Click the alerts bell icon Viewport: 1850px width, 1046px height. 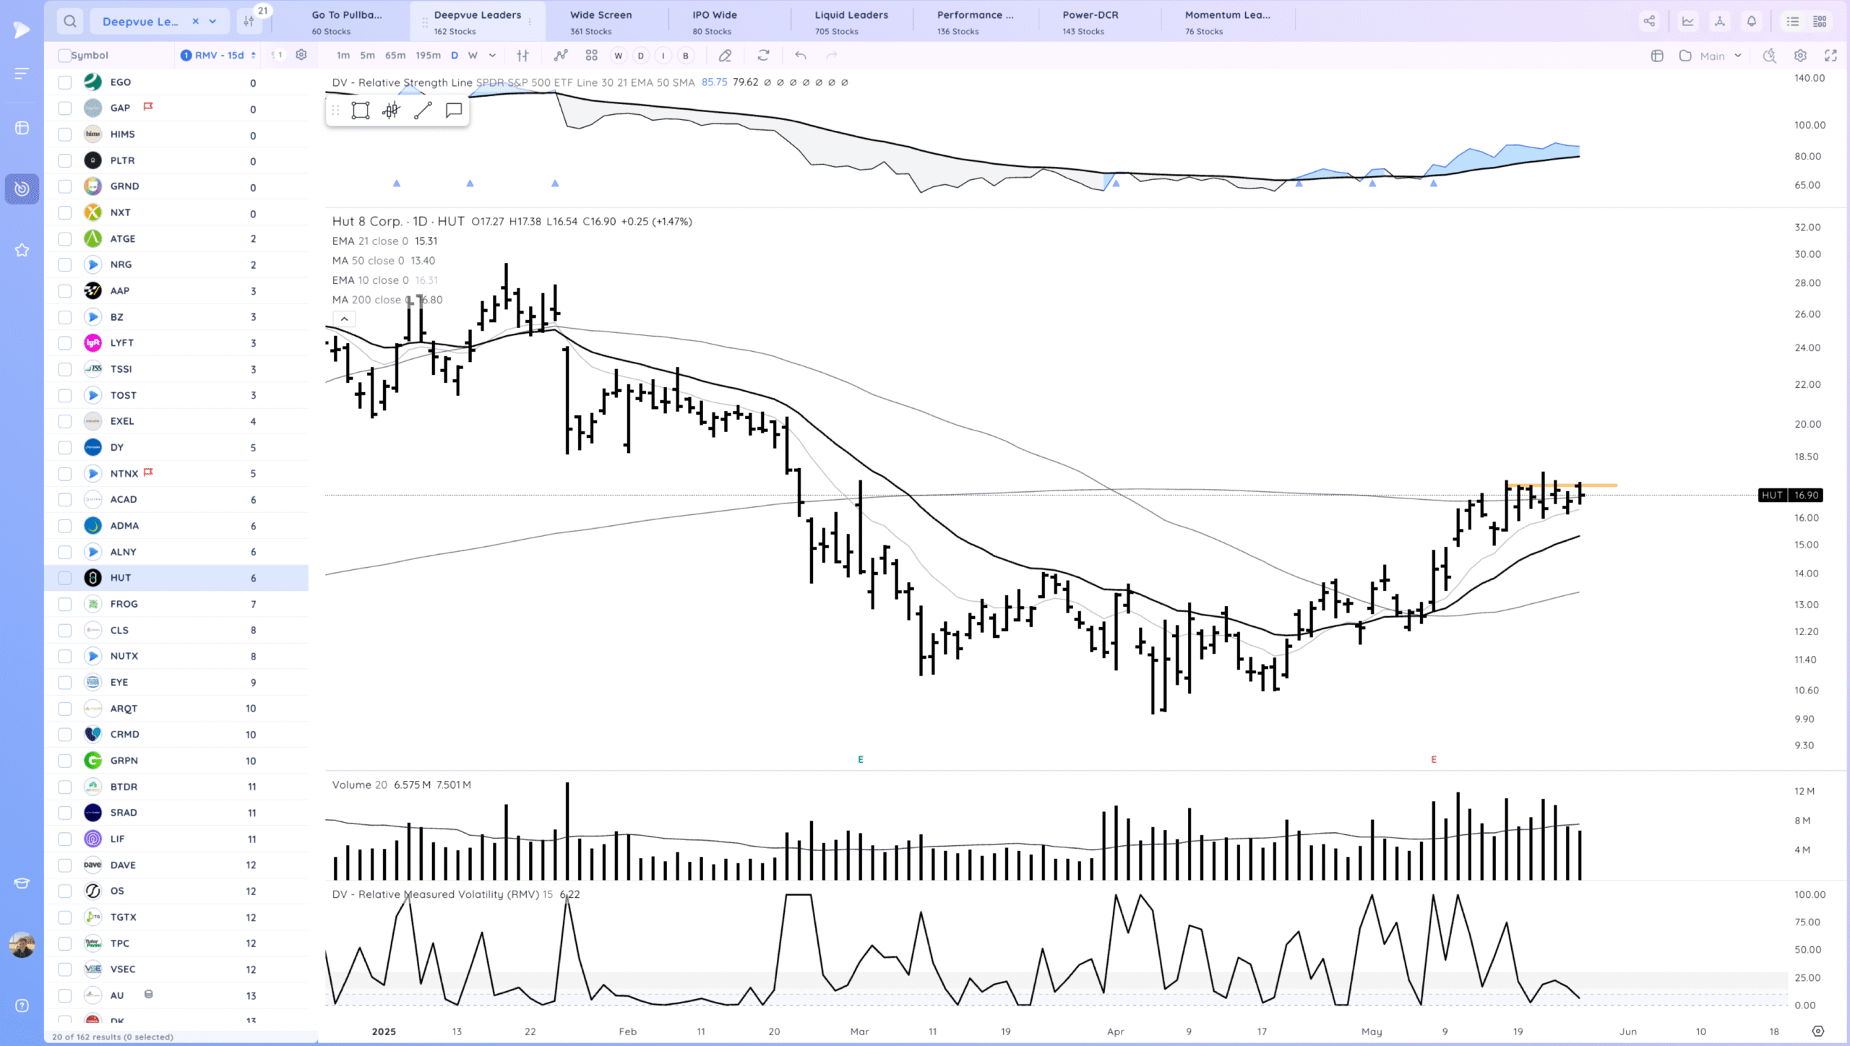point(1752,22)
